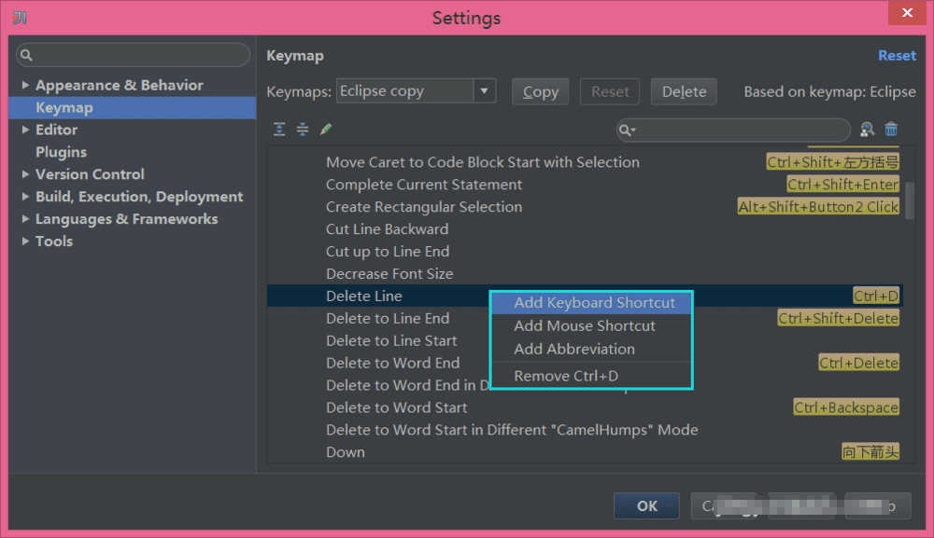Click the Expand All icon in Keymap toolbar
The height and width of the screenshot is (538, 934).
(279, 130)
